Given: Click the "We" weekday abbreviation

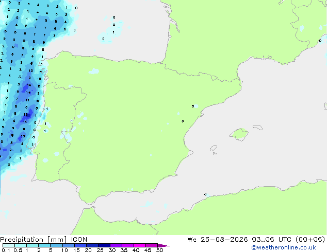Looking at the screenshot, I should pyautogui.click(x=192, y=240).
